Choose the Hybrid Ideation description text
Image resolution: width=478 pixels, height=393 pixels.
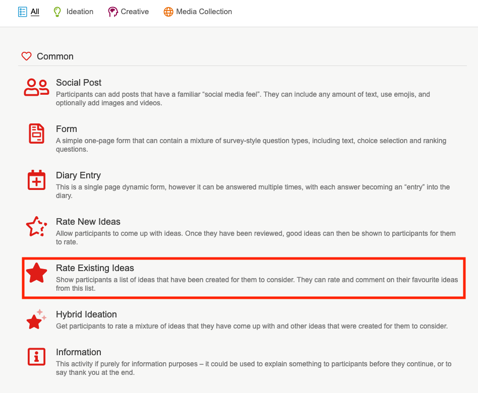pyautogui.click(x=252, y=326)
